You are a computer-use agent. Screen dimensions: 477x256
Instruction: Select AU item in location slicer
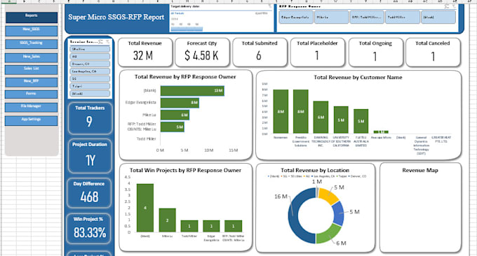(x=90, y=57)
